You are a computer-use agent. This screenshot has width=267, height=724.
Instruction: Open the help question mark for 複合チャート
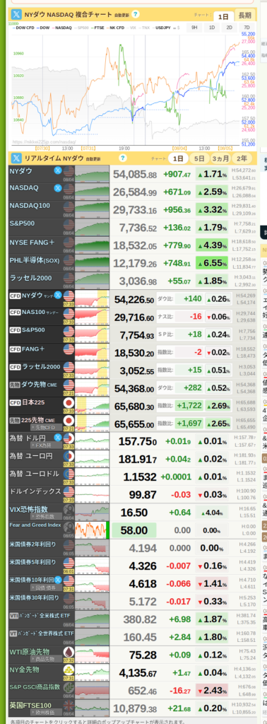(135, 14)
